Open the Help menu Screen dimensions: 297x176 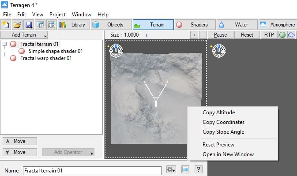[x=103, y=15]
